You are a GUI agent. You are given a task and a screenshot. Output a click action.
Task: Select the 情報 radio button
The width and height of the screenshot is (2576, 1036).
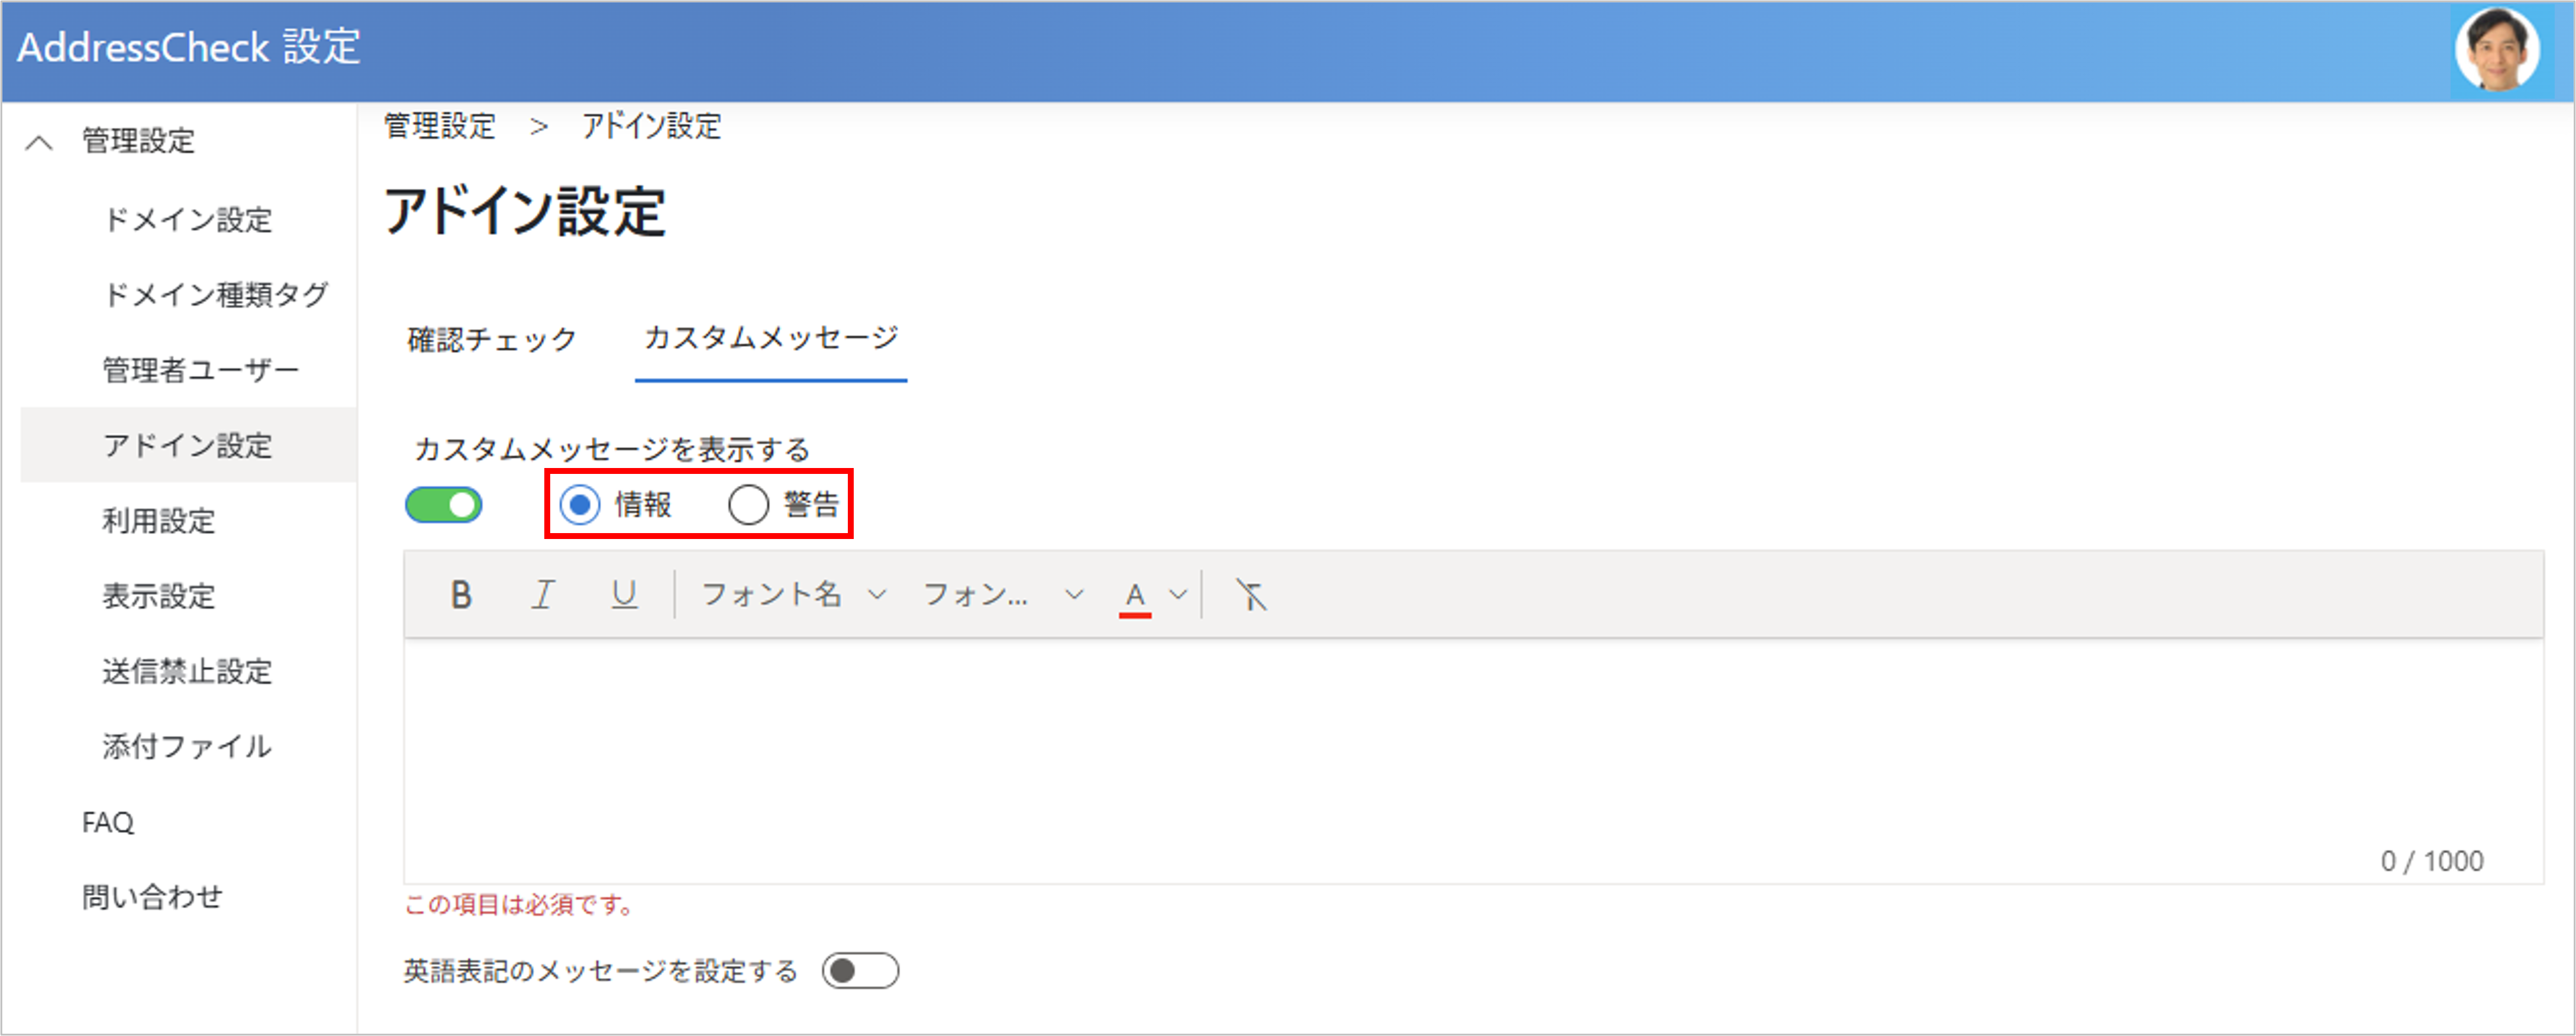[x=580, y=505]
